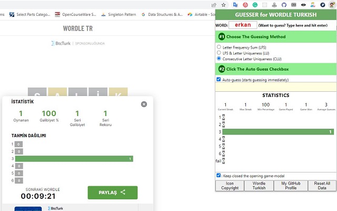Viewport: 337px width, 211px height.
Task: Toggle Keep closed the opening game-modal checkbox
Action: point(219,175)
